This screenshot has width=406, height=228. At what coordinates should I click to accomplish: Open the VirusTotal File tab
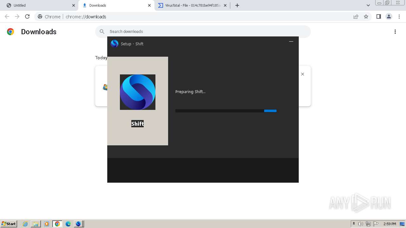[192, 5]
